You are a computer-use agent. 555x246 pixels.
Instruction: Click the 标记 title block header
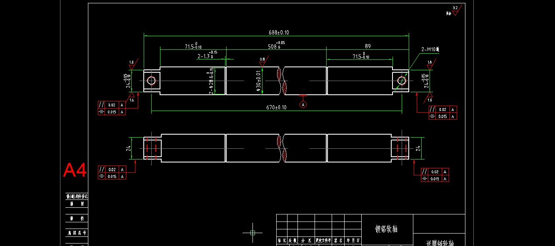pyautogui.click(x=282, y=240)
